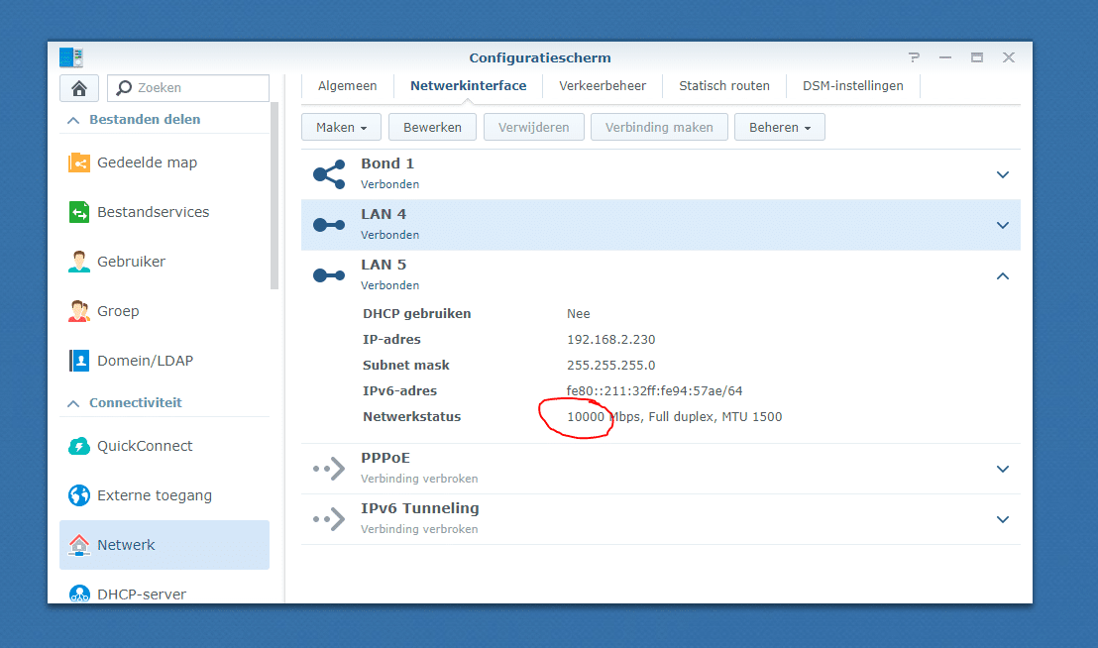Click the DHCP-server icon
This screenshot has height=648, width=1098.
79,594
